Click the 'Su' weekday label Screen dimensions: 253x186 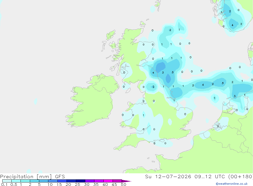[148, 176]
